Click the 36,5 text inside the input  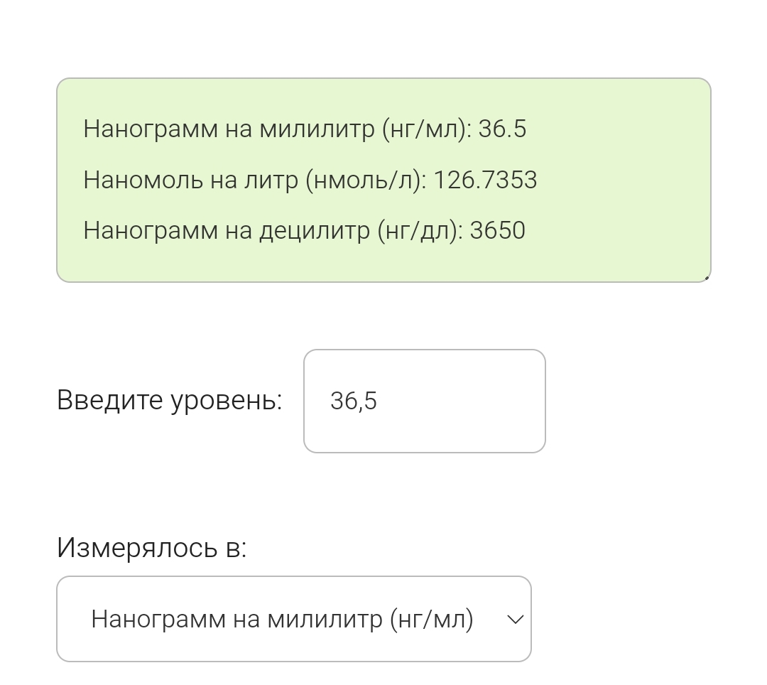pyautogui.click(x=354, y=401)
